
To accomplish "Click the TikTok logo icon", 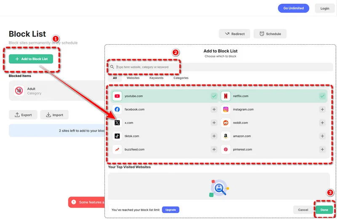I will 117,136.
